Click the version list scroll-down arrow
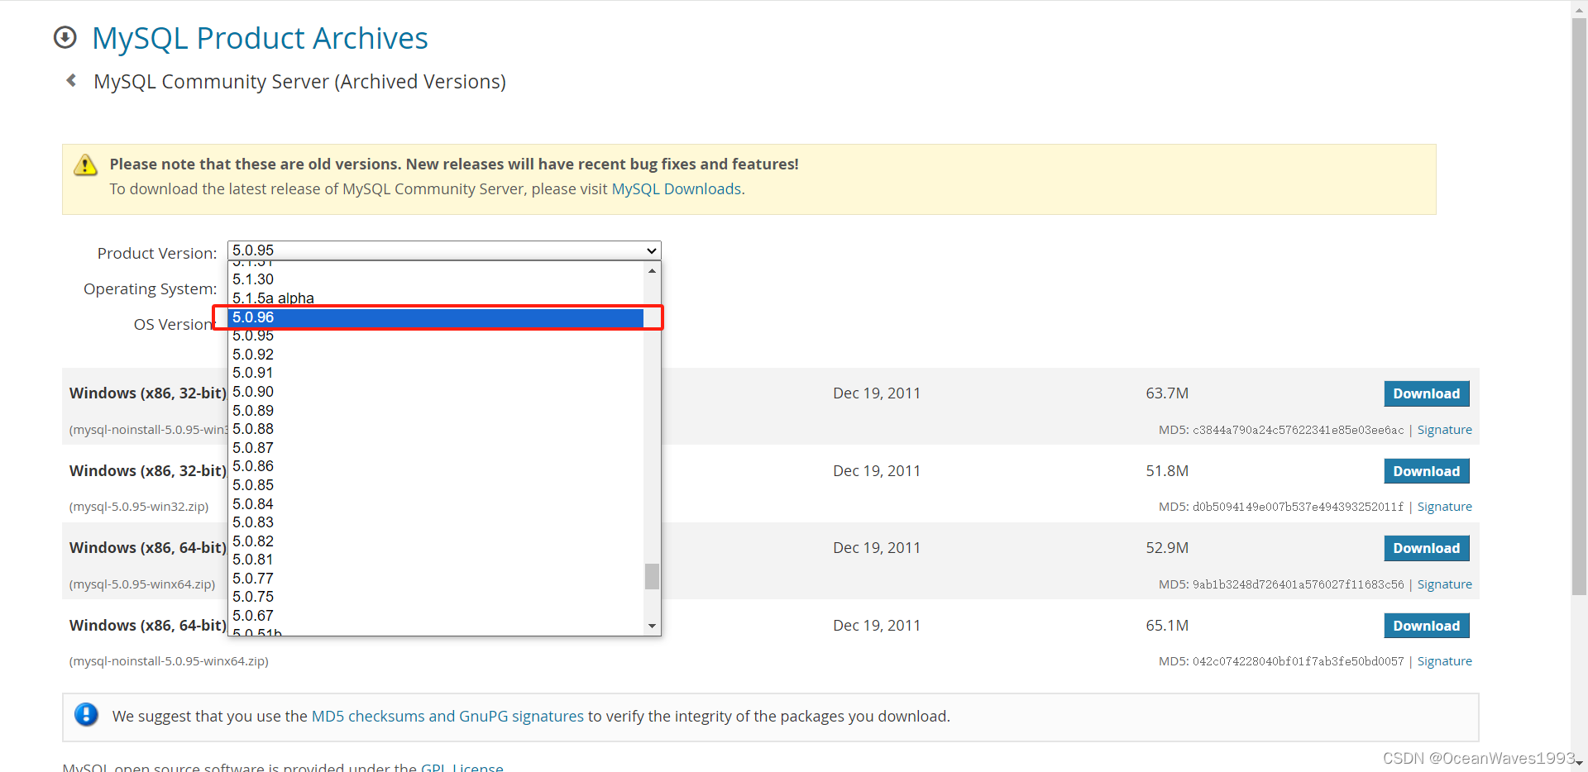Image resolution: width=1588 pixels, height=772 pixels. pyautogui.click(x=652, y=627)
